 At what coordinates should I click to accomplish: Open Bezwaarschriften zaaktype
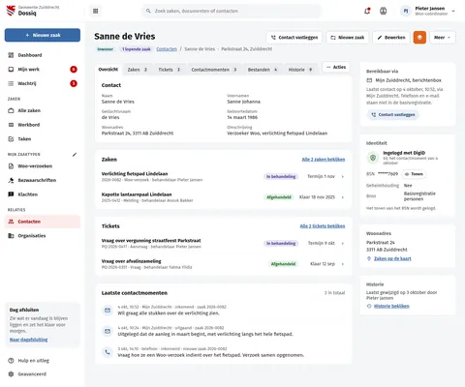pyautogui.click(x=43, y=180)
